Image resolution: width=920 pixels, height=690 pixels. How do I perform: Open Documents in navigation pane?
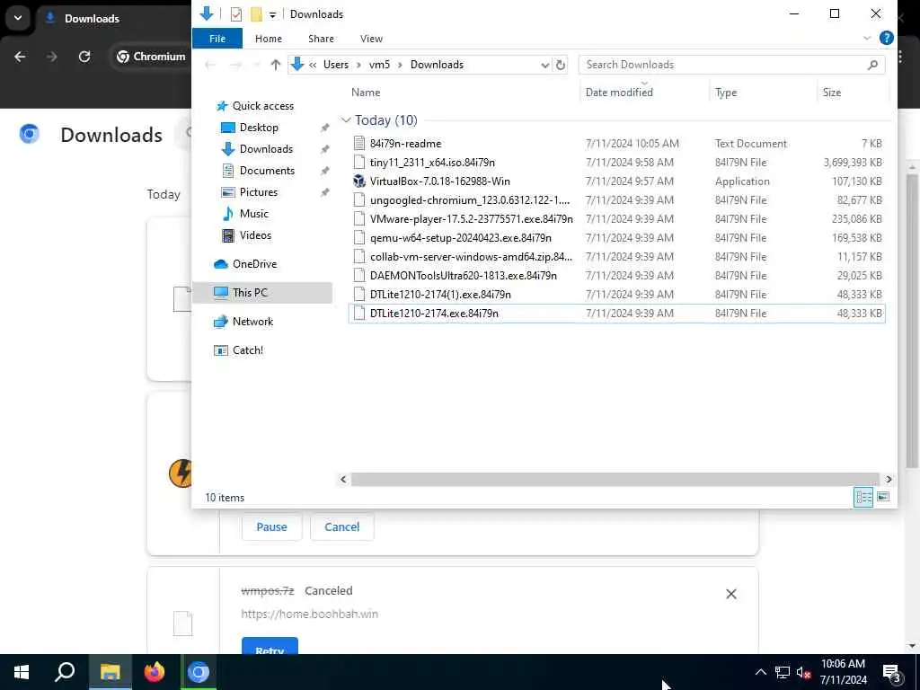pyautogui.click(x=267, y=171)
